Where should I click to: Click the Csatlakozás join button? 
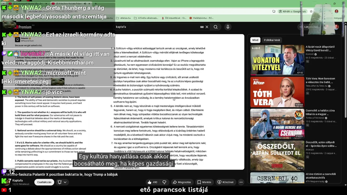[44, 182]
